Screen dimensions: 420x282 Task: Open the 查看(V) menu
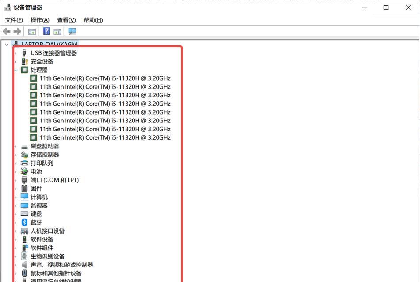(66, 20)
